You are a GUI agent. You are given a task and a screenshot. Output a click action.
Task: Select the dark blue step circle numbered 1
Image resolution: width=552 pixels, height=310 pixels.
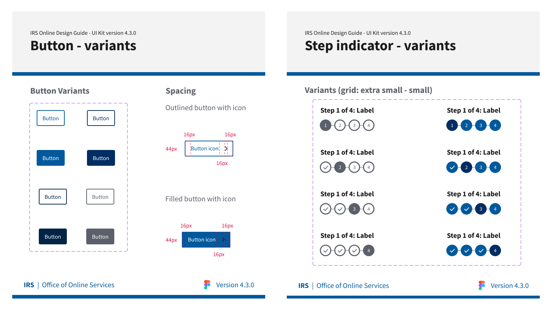coord(452,125)
